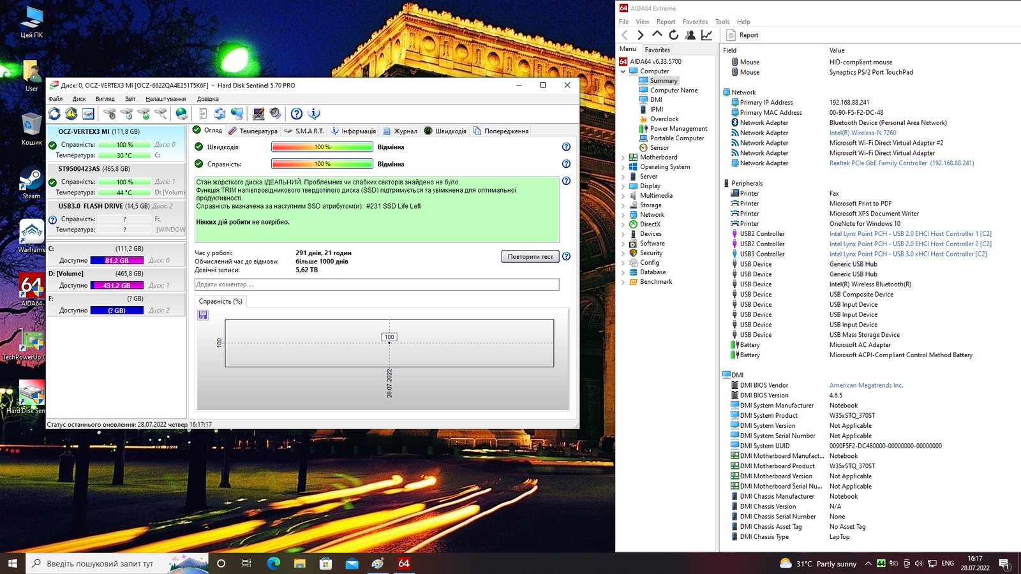Screen dimensions: 1021x574
Task: Expand the Motherboard tree node
Action: coord(623,158)
